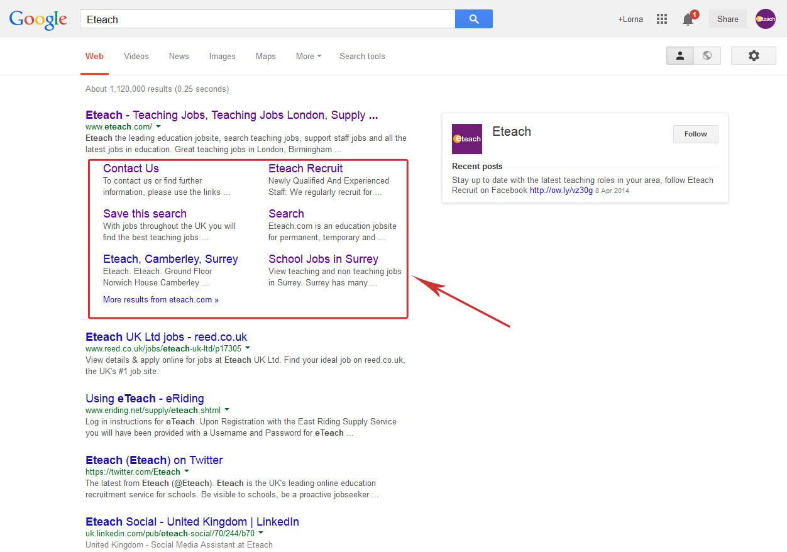Open Eteach UK Ltd jobs reed.co.uk result
The height and width of the screenshot is (552, 787).
pyautogui.click(x=167, y=337)
